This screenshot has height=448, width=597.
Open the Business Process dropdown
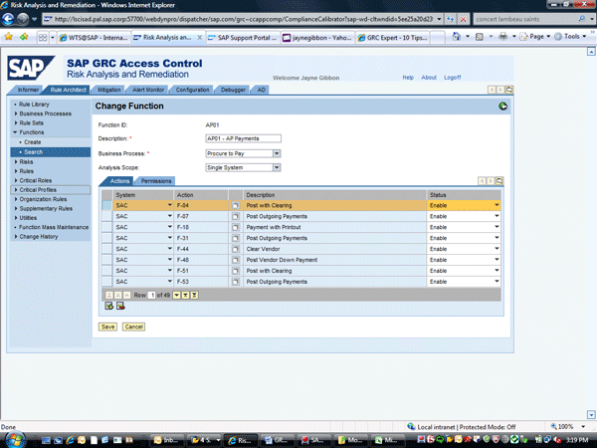point(277,153)
